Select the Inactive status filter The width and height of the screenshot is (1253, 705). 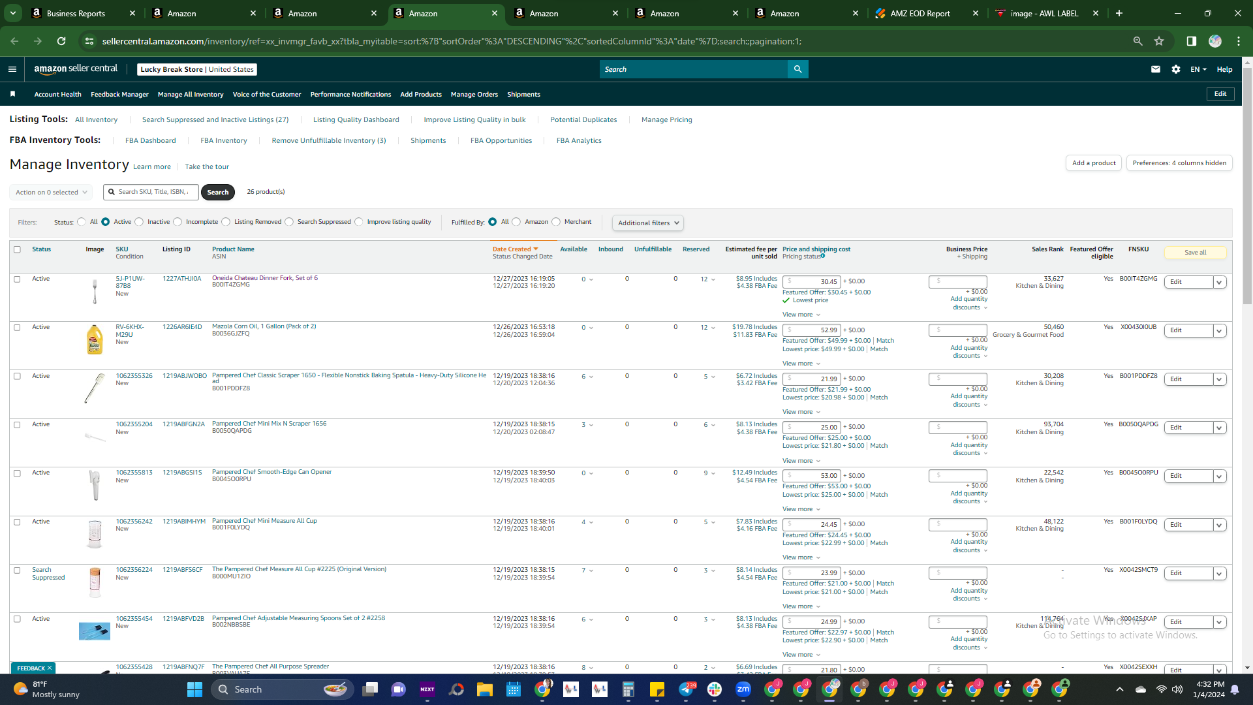click(139, 222)
